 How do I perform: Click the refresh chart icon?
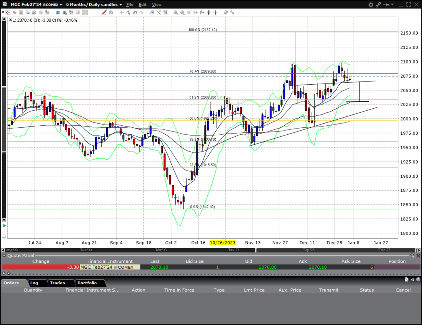point(226,12)
